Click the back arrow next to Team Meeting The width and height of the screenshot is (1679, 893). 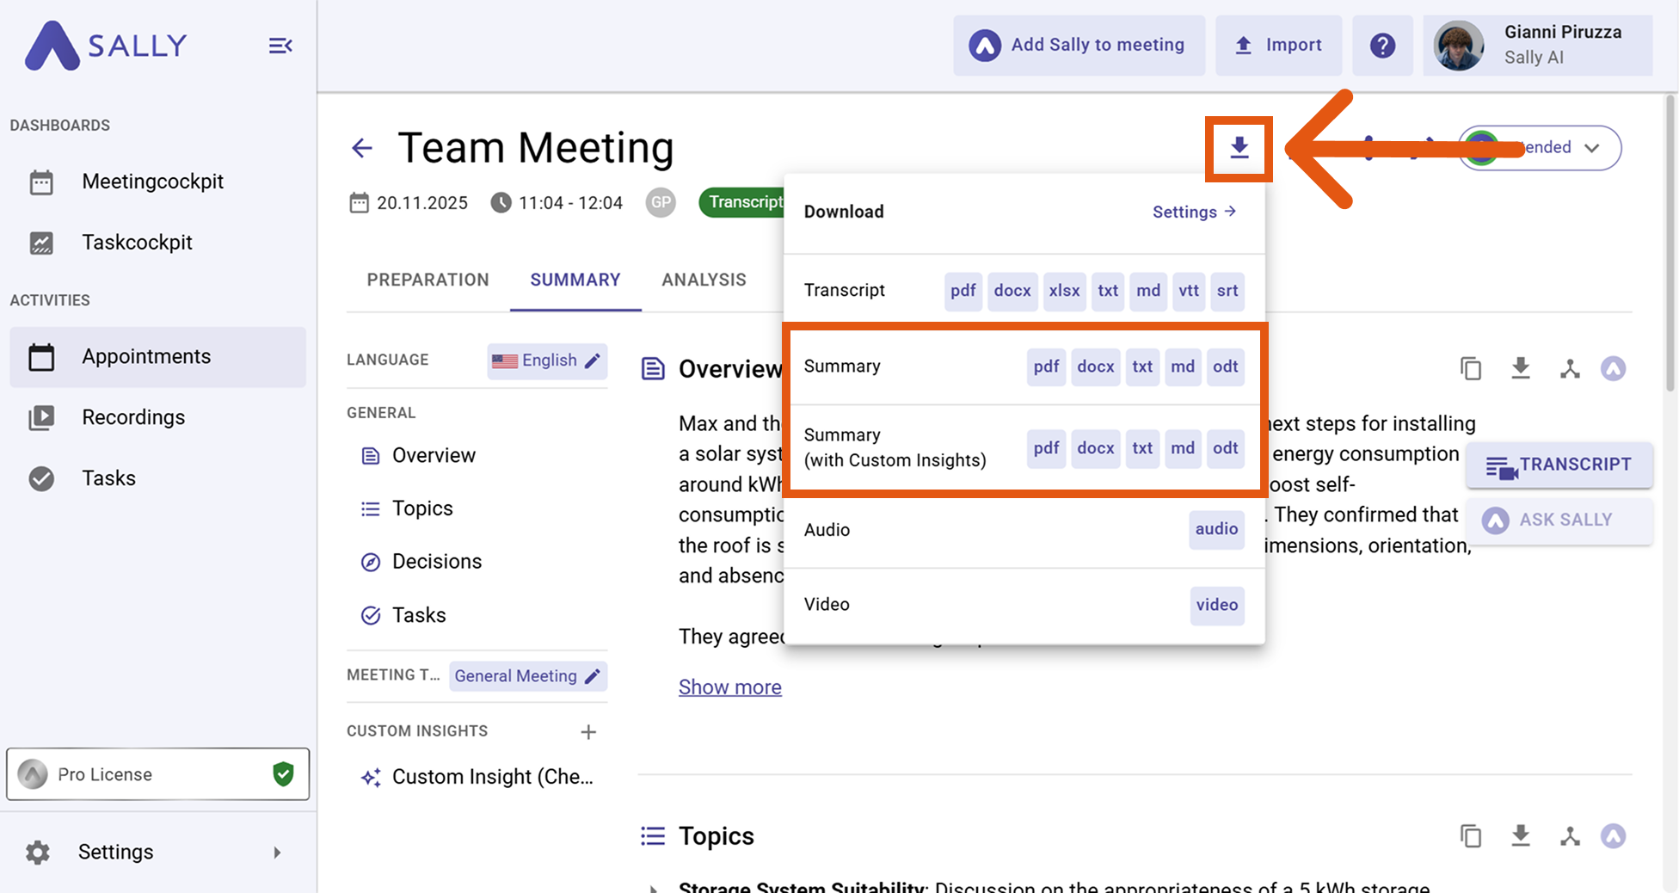pyautogui.click(x=362, y=148)
